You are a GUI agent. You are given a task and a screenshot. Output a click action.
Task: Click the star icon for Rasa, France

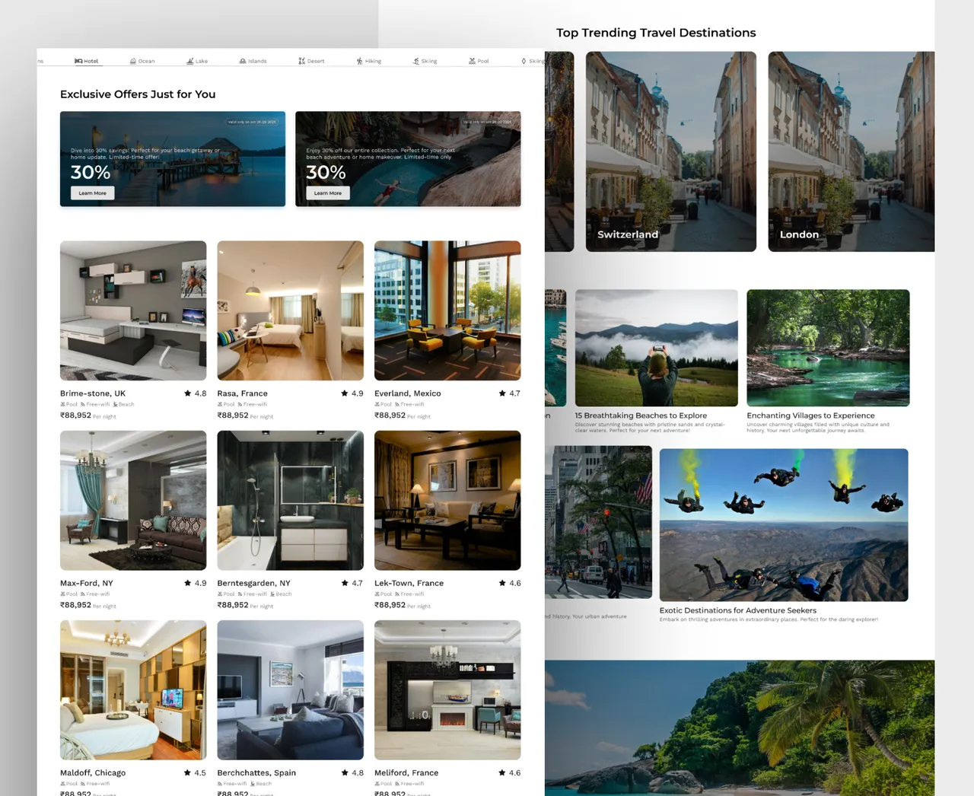coord(345,393)
